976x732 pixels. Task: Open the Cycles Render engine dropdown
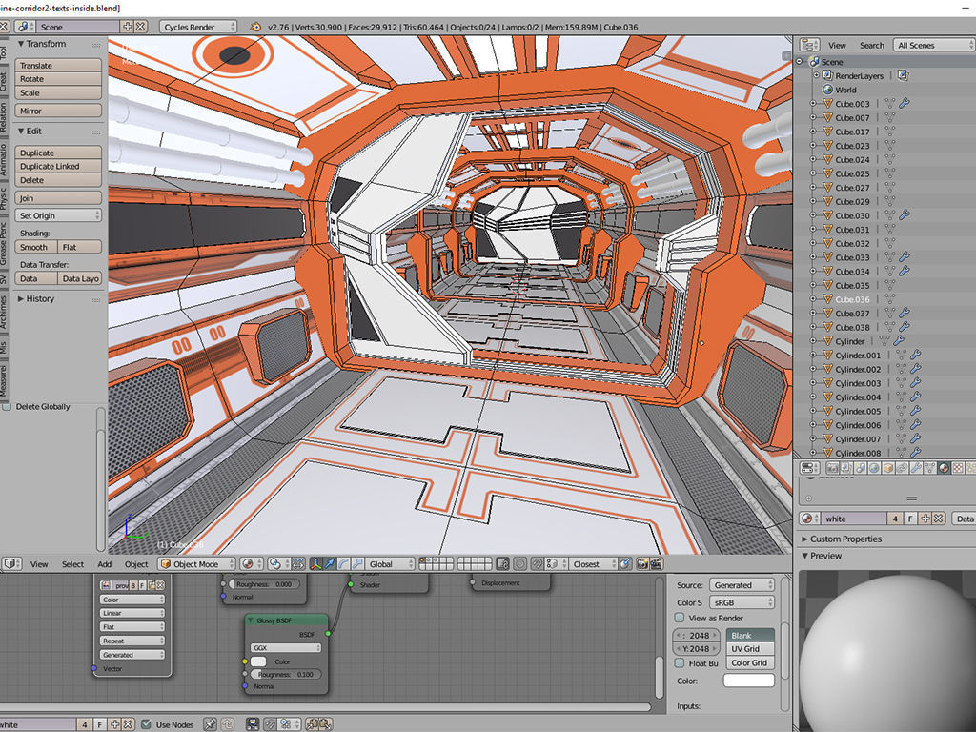[198, 27]
